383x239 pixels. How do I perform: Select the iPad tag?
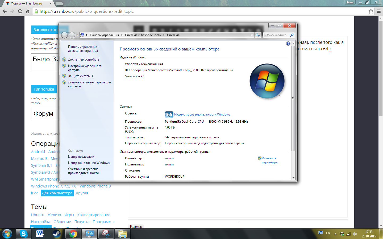(x=35, y=193)
